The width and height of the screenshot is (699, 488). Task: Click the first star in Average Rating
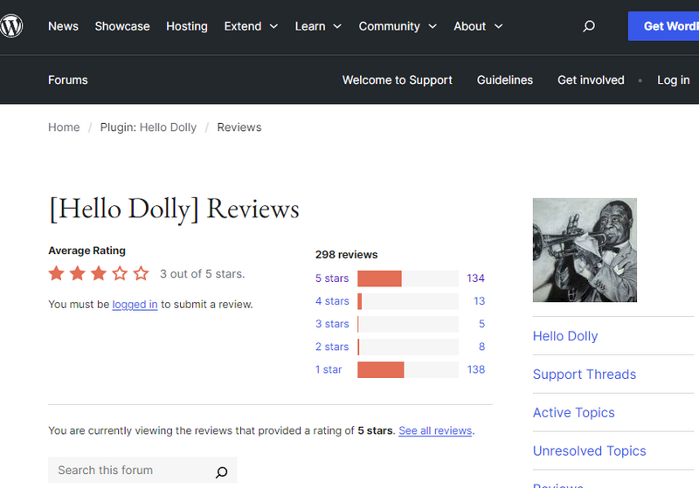[56, 273]
